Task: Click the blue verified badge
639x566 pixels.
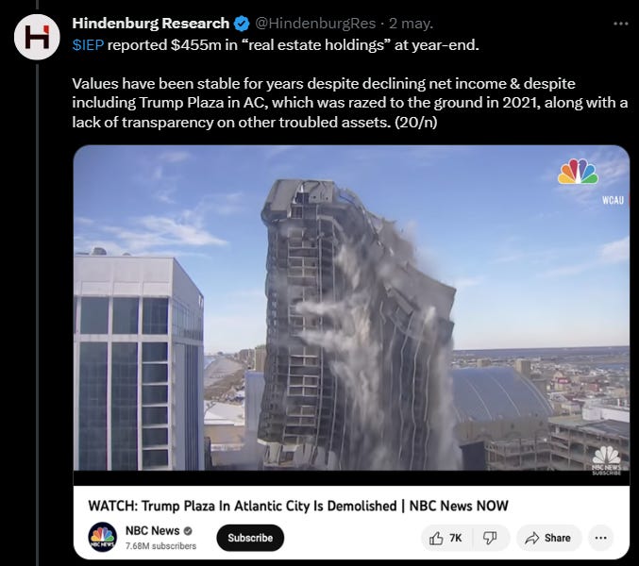Action: [x=242, y=24]
